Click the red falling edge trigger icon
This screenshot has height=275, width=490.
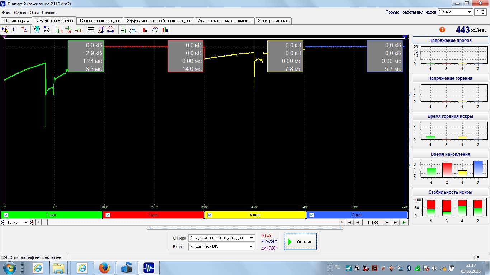click(x=24, y=30)
